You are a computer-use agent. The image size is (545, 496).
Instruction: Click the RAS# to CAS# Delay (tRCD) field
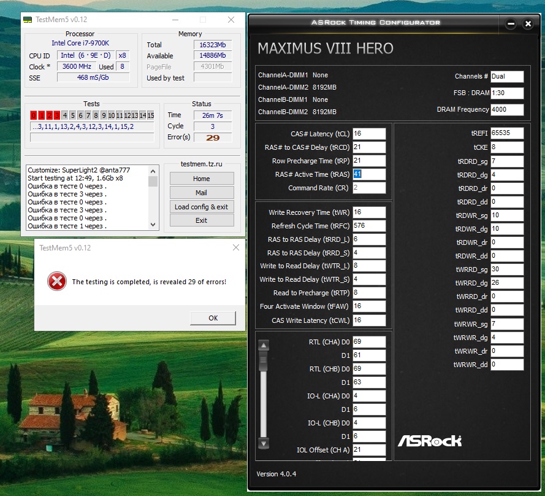point(369,147)
